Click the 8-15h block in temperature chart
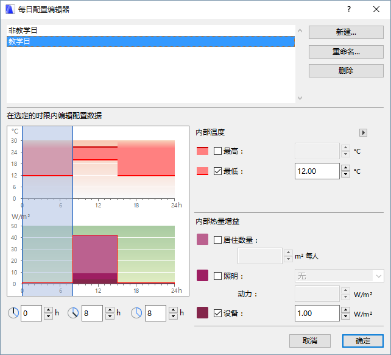This screenshot has height=355, width=391. (95, 153)
